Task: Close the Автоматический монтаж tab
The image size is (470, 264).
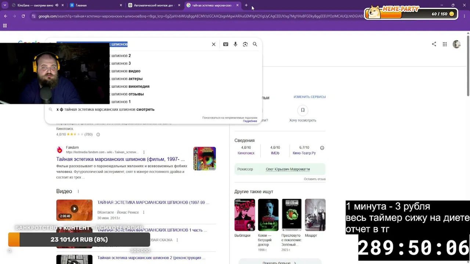Action: coord(179,5)
